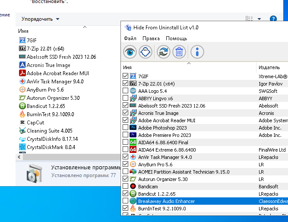Click the Adobe Premiere Pro 2023 Pr icon
The width and height of the screenshot is (288, 222).
pyautogui.click(x=133, y=135)
